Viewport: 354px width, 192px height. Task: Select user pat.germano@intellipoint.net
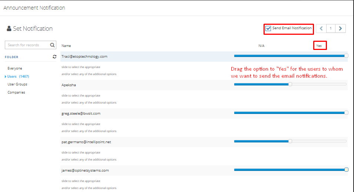tap(86, 142)
